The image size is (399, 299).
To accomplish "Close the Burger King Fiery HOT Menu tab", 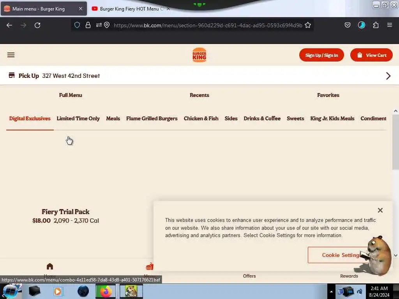I will click(x=168, y=9).
